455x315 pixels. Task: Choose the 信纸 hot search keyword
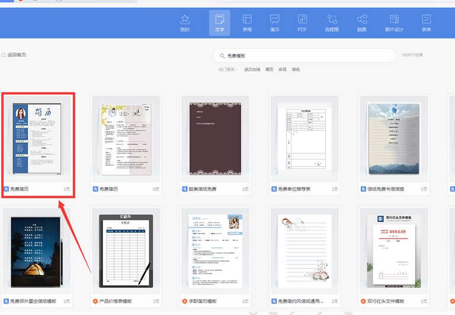(296, 69)
